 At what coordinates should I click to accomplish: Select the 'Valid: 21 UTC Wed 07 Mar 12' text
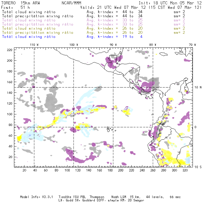(113, 7)
